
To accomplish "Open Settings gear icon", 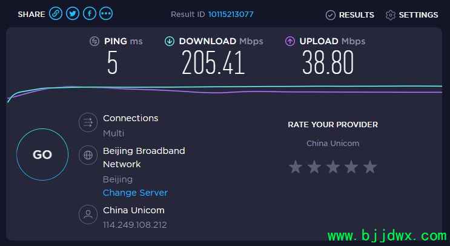I will [390, 15].
